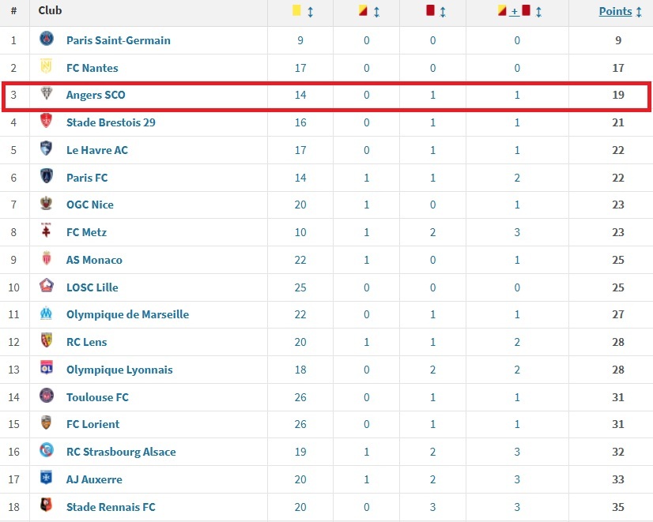Image resolution: width=653 pixels, height=522 pixels.
Task: Click the Stade Brestois 29 crest icon
Action: pyautogui.click(x=47, y=122)
